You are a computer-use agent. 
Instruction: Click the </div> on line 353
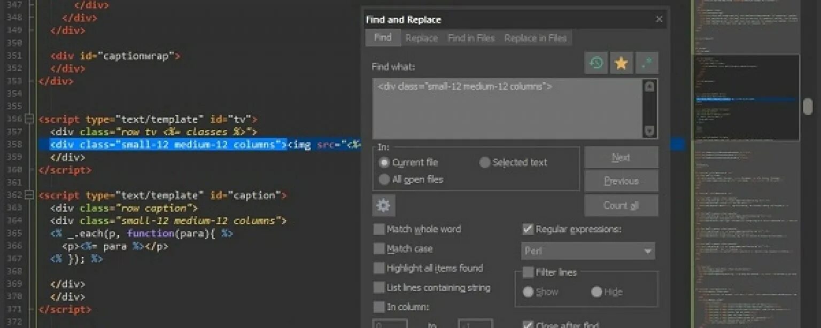point(56,81)
